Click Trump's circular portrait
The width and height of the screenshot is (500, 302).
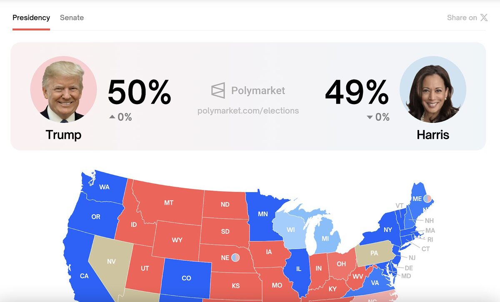tap(63, 90)
